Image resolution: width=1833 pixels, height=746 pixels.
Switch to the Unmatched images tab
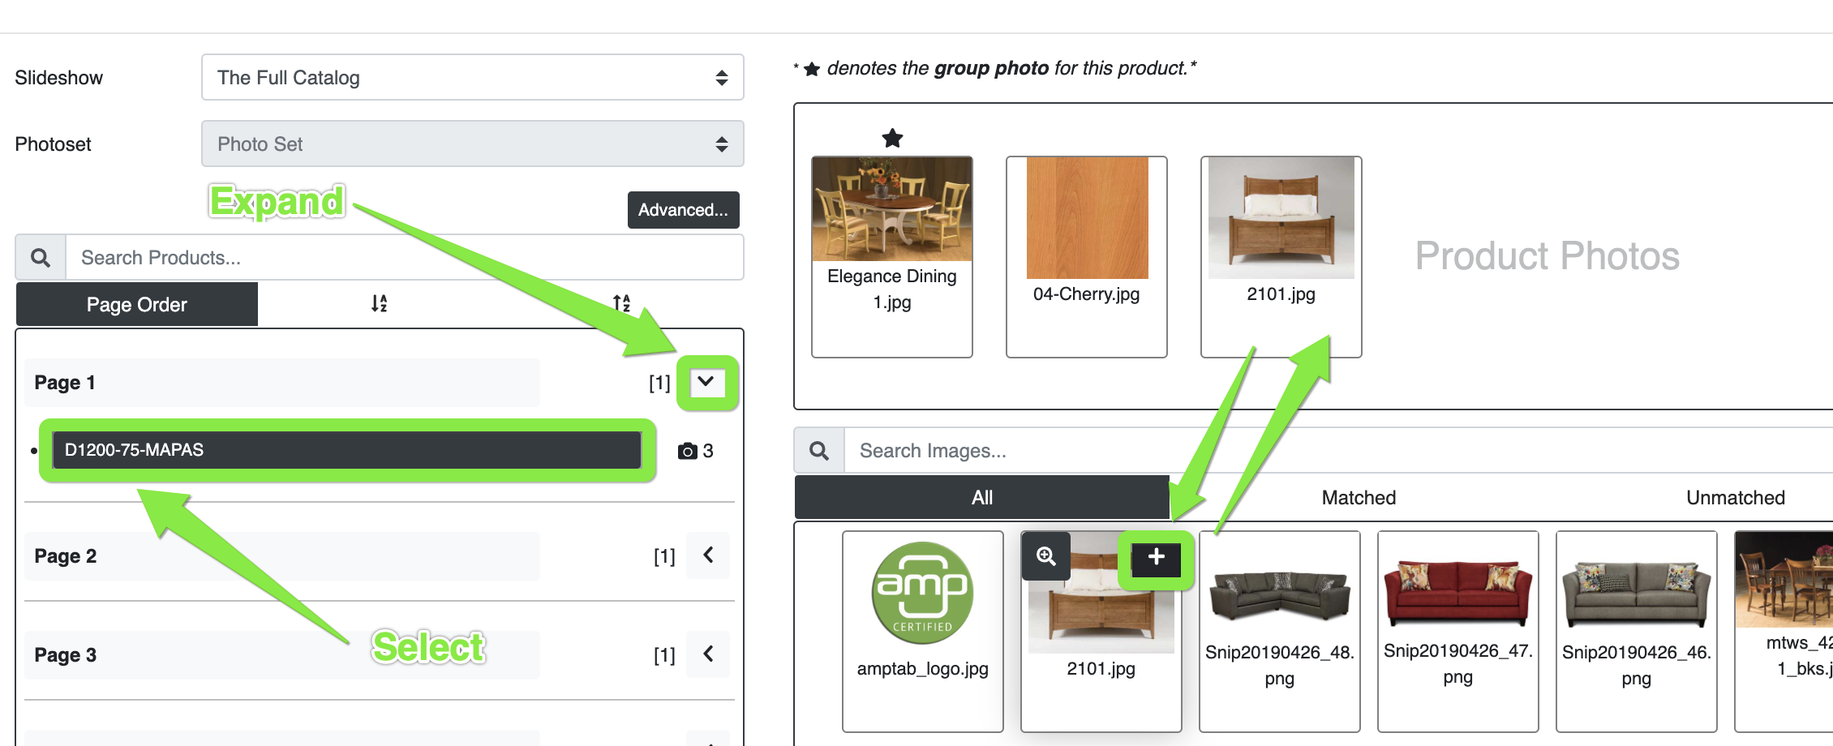(x=1735, y=498)
